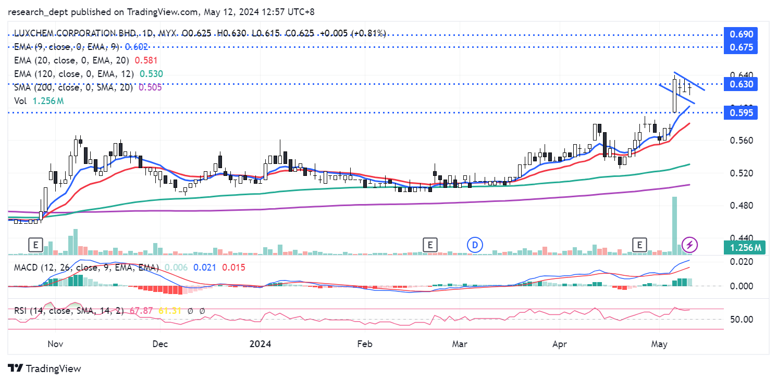Viewport: 777px width, 382px height.
Task: Select the 0.595 price level label
Action: coord(741,113)
